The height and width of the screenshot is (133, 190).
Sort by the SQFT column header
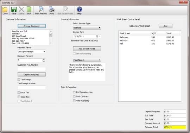[x=158, y=33]
